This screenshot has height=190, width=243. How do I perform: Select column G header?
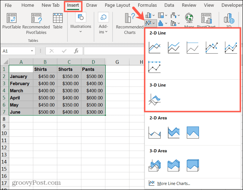pyautogui.click(x=117, y=62)
